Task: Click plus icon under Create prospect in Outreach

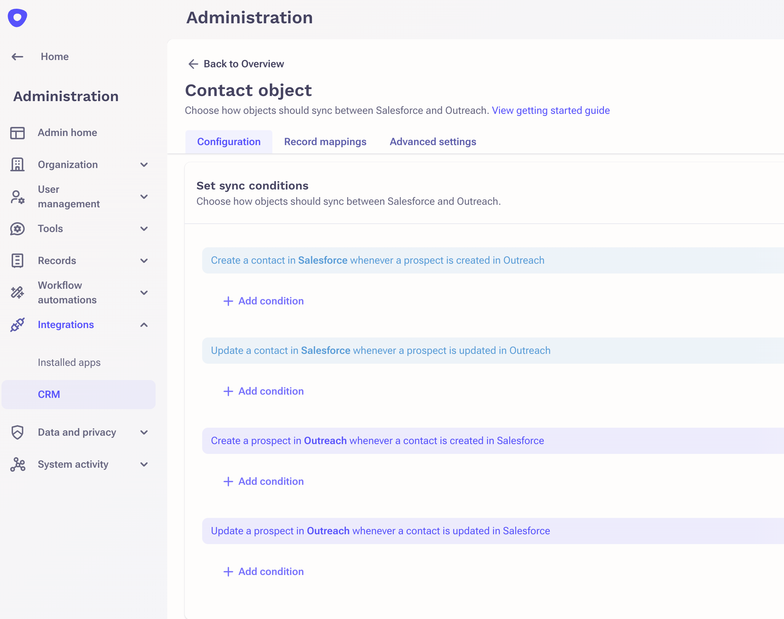Action: [228, 482]
